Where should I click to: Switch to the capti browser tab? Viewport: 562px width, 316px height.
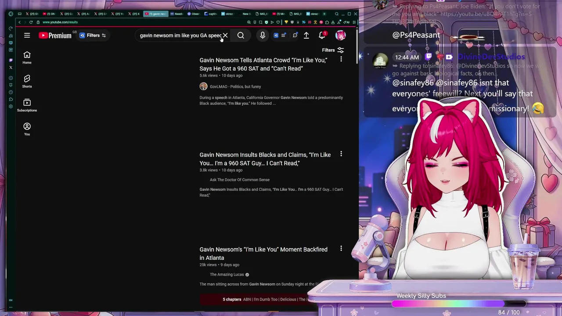coord(211,14)
